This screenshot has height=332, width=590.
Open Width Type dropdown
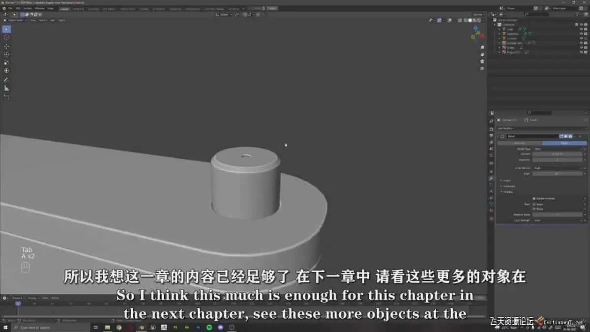558,149
